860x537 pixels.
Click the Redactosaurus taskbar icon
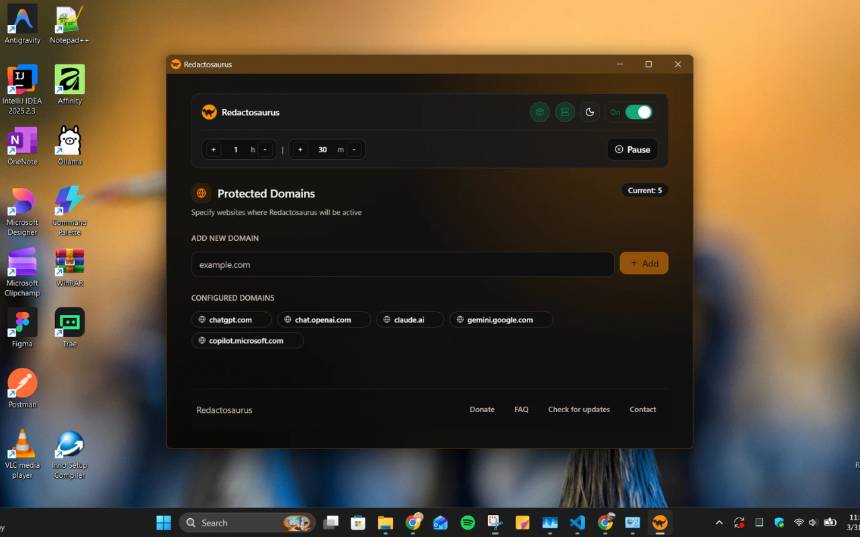(660, 523)
